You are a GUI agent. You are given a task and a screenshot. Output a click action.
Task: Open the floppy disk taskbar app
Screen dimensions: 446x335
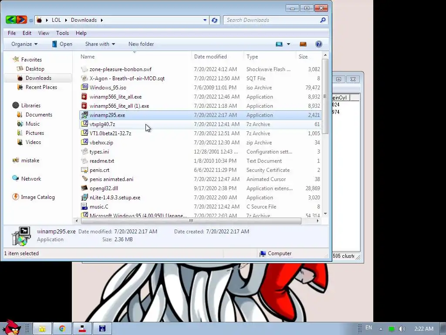102,329
